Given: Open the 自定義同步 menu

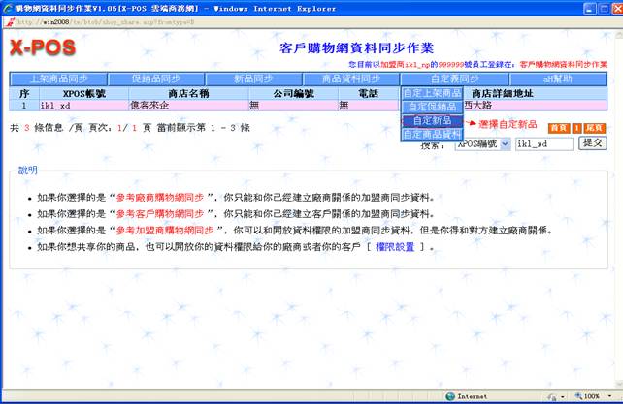Looking at the screenshot, I should coord(454,78).
